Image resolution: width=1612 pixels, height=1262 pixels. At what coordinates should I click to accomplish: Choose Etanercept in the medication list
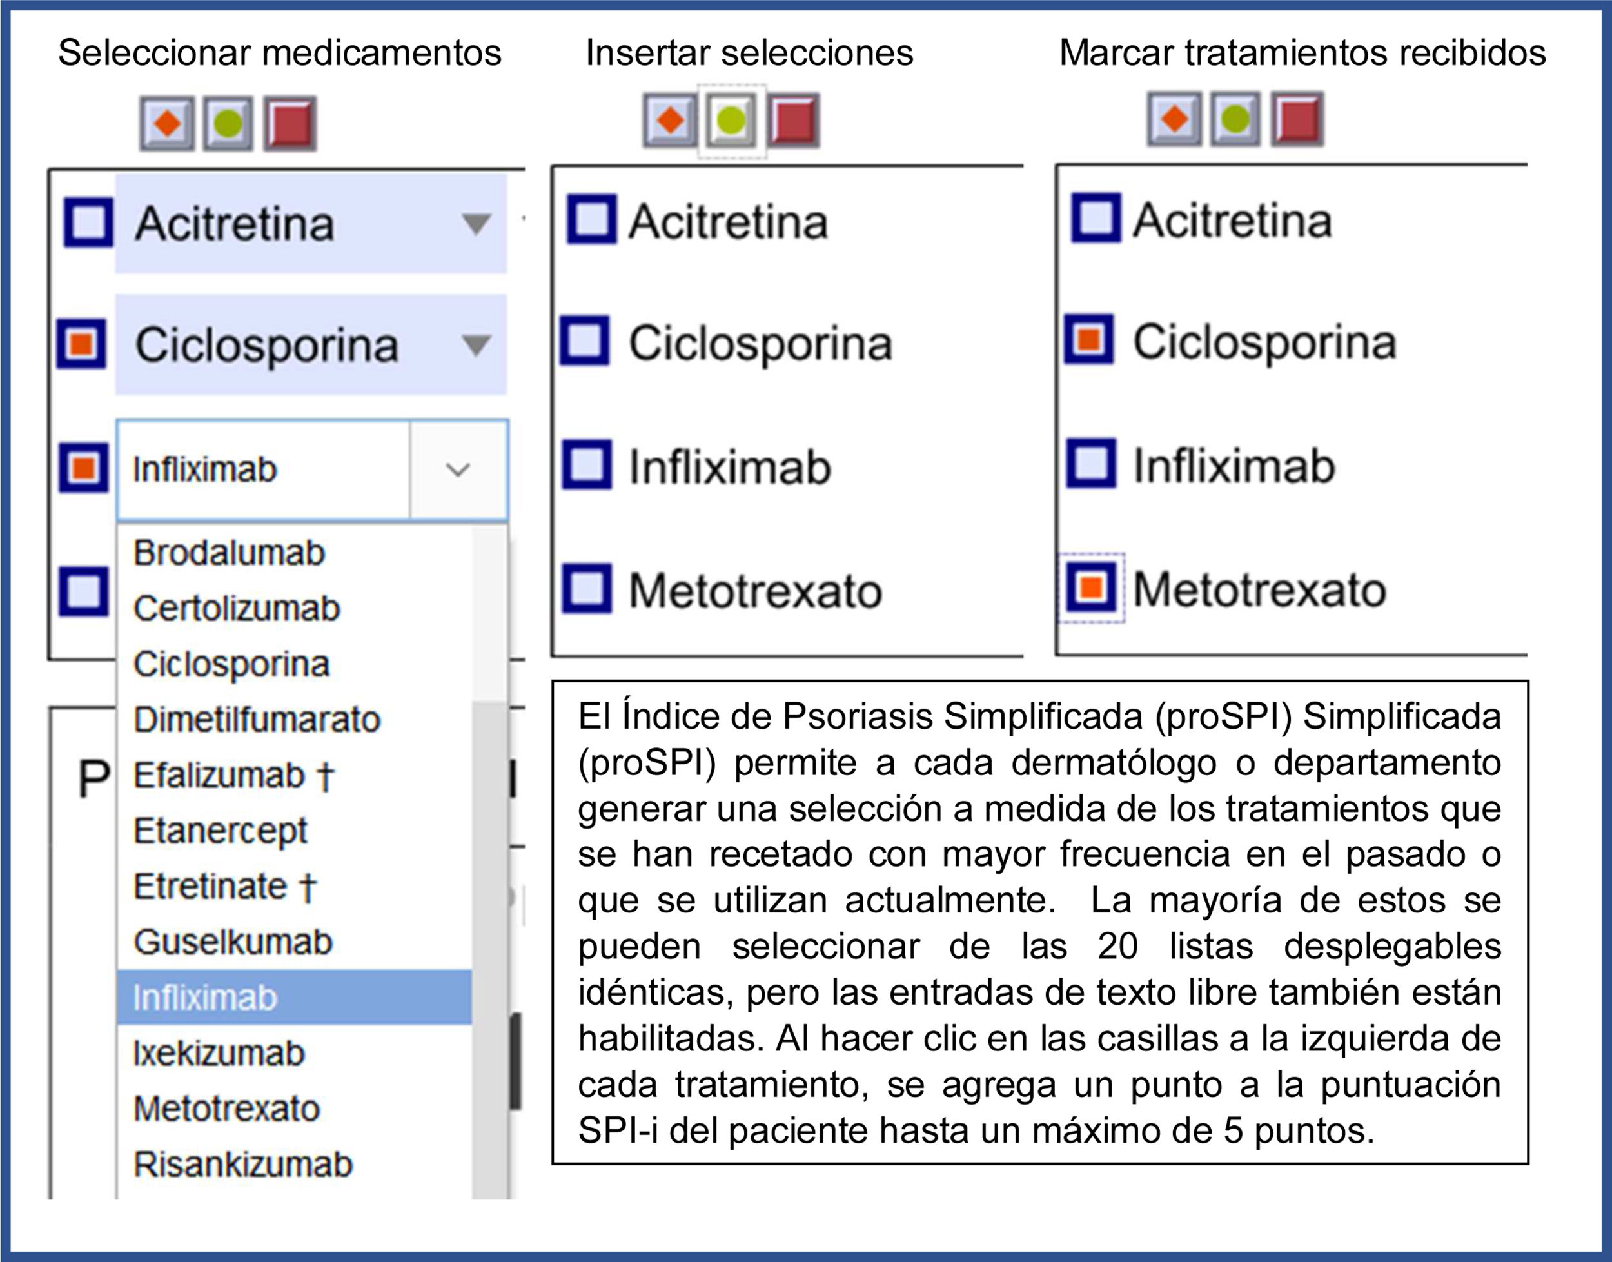tap(220, 831)
